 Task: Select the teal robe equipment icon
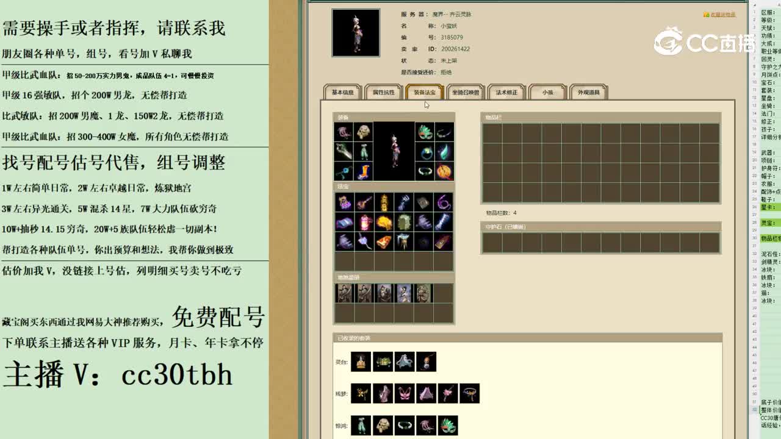364,151
